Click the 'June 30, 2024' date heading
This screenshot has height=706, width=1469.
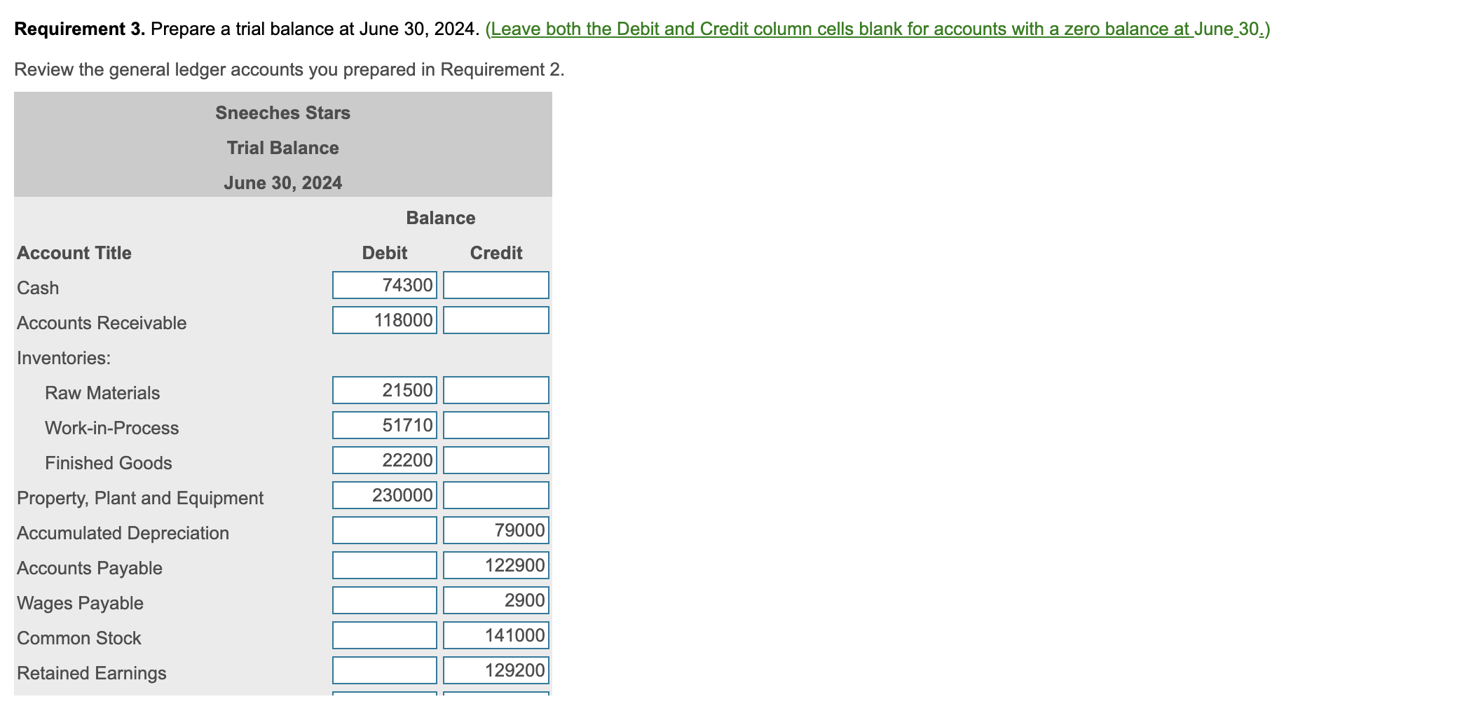click(x=283, y=183)
